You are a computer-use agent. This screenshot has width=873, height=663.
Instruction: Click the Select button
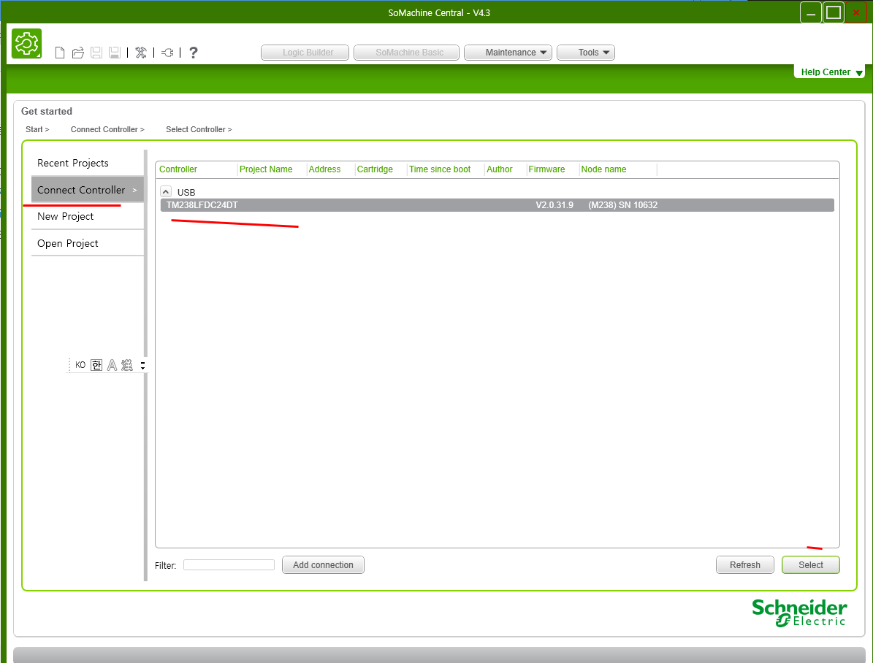click(x=811, y=564)
